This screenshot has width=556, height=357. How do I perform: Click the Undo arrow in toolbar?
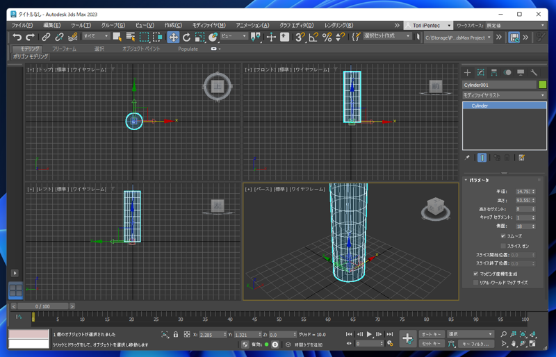coord(17,37)
